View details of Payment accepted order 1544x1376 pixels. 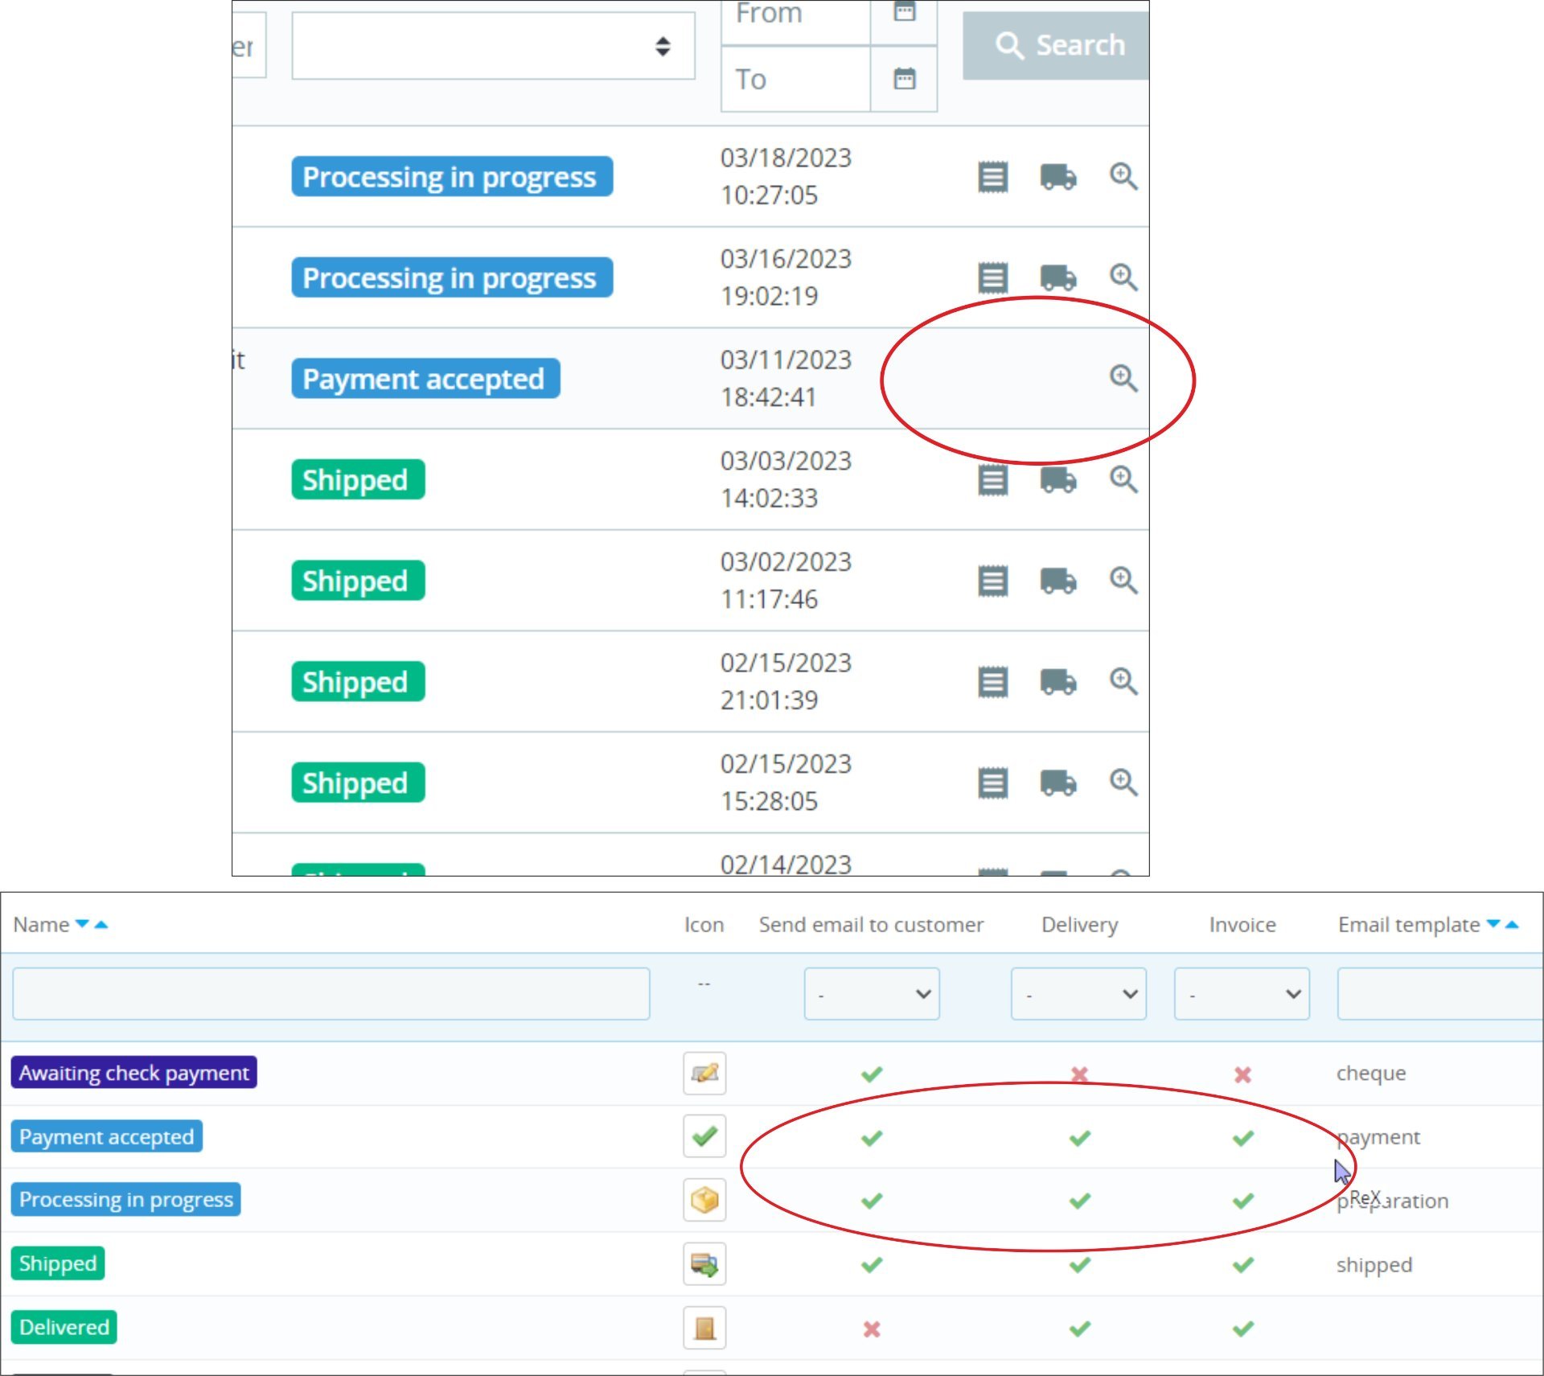1123,378
